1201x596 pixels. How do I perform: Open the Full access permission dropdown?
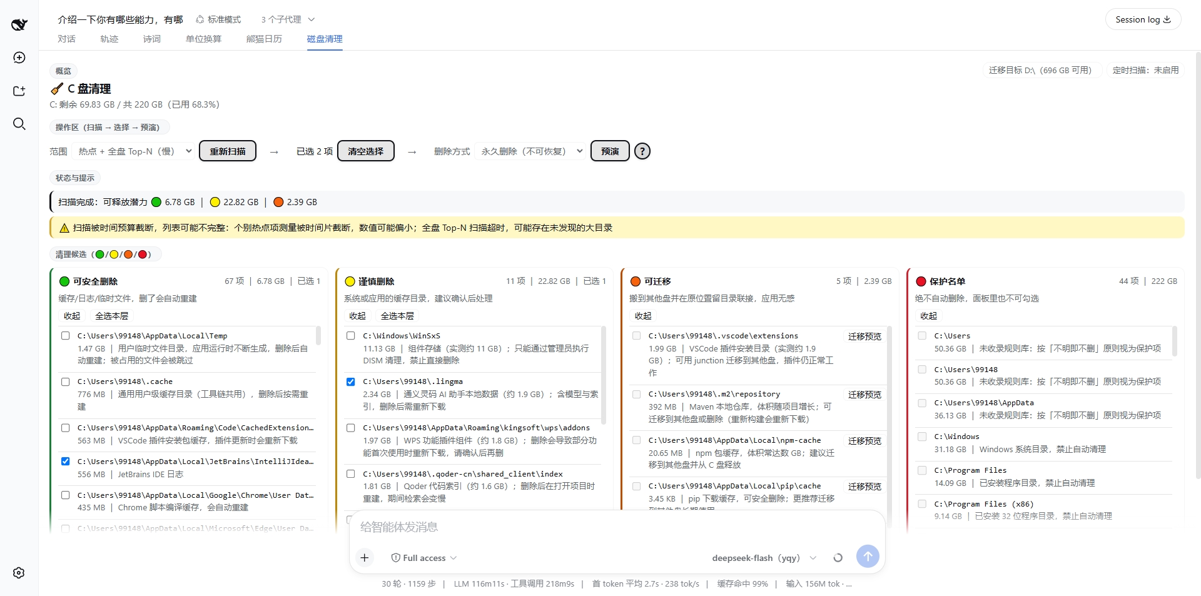coord(424,558)
